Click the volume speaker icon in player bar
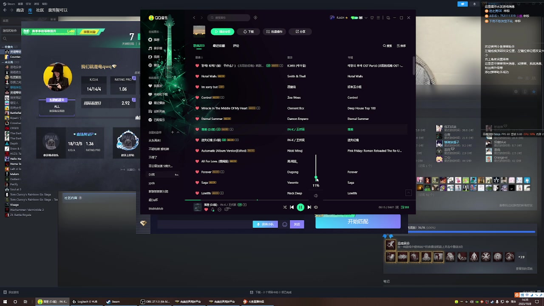The image size is (544, 306). (x=316, y=207)
